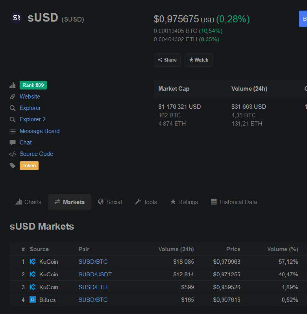Click the $1 176 321 USD market cap
The width and height of the screenshot is (307, 314).
click(x=179, y=107)
